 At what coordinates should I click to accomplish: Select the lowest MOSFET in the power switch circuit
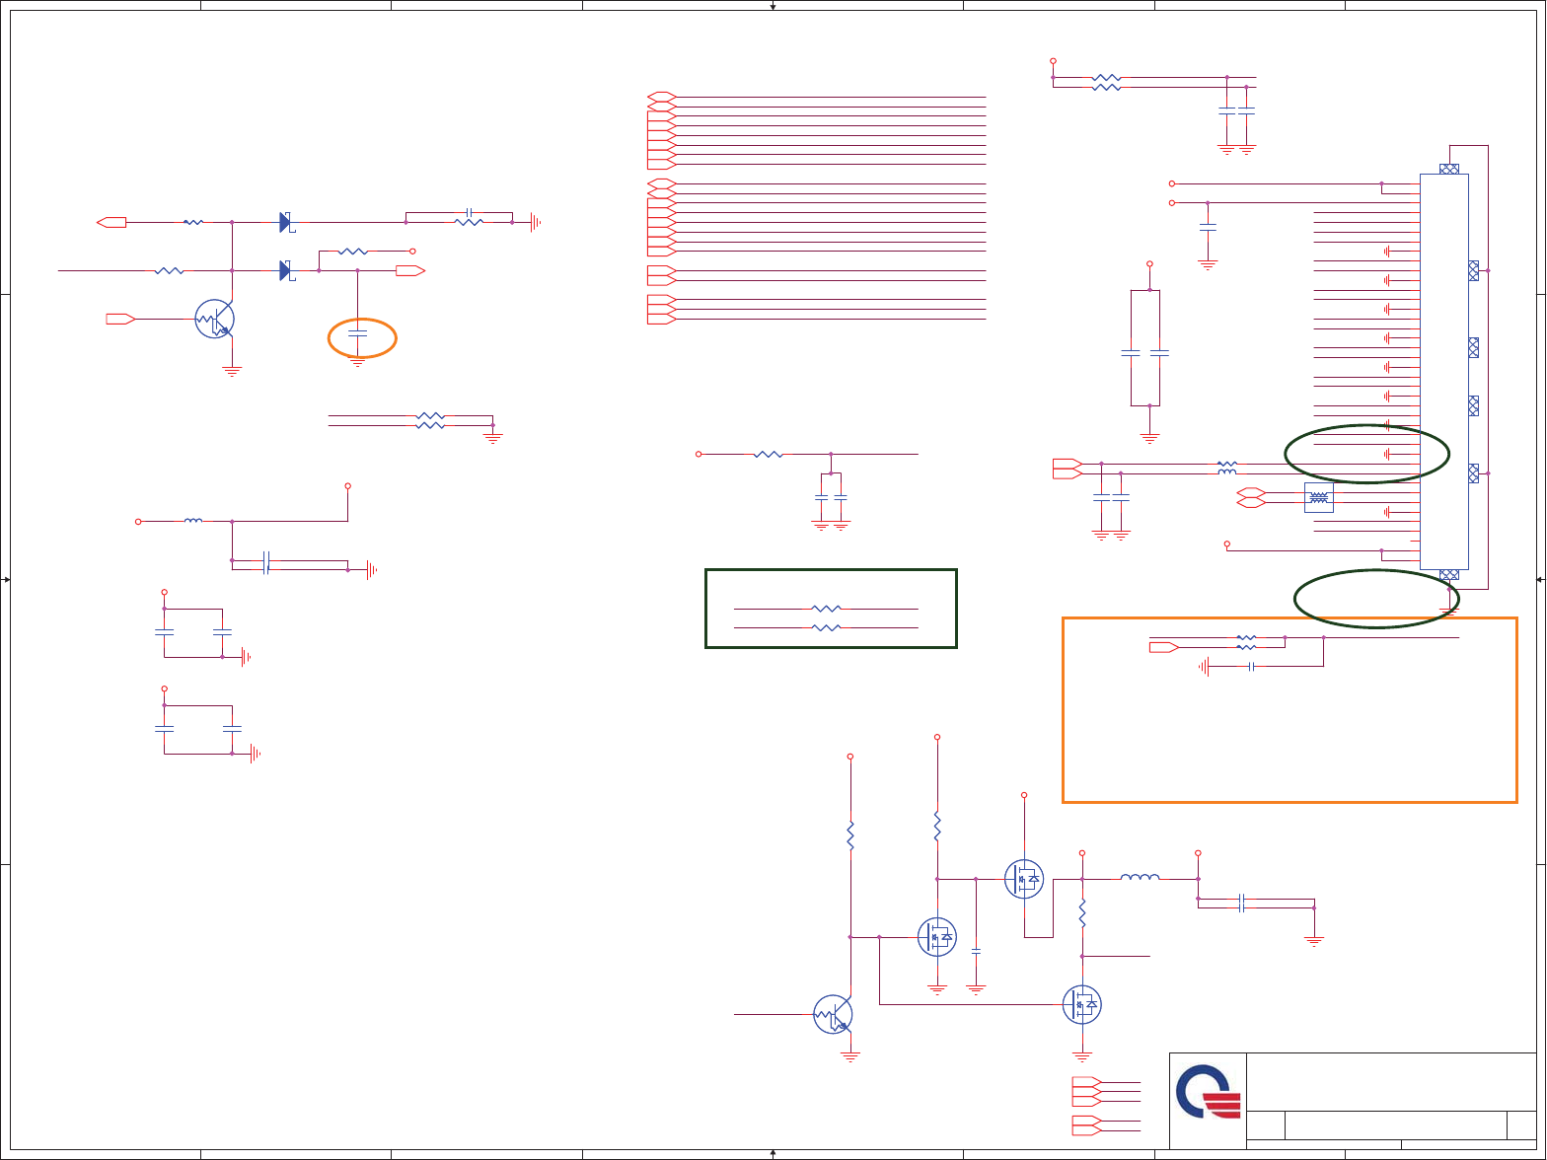click(x=1082, y=1005)
